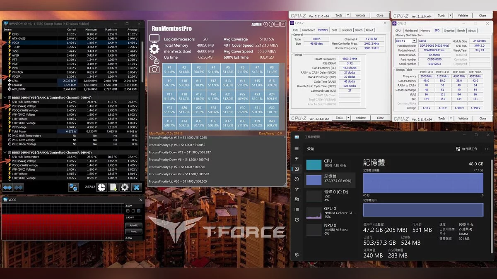Click memtest cell #1 in RunMemtestPro grid
The width and height of the screenshot is (497, 279).
click(x=169, y=69)
